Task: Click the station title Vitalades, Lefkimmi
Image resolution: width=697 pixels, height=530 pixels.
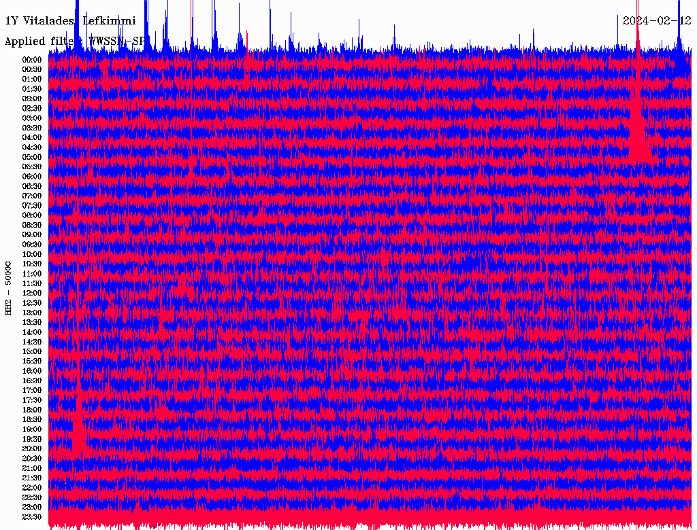Action: (71, 21)
